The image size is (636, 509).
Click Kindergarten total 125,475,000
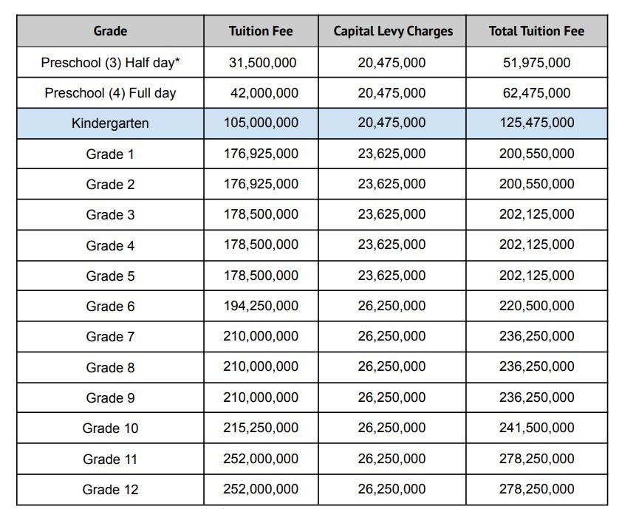click(536, 123)
